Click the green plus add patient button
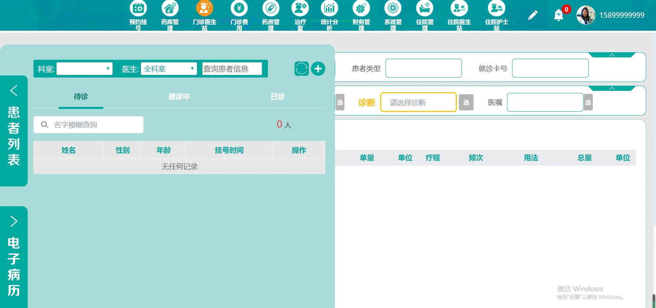 318,69
